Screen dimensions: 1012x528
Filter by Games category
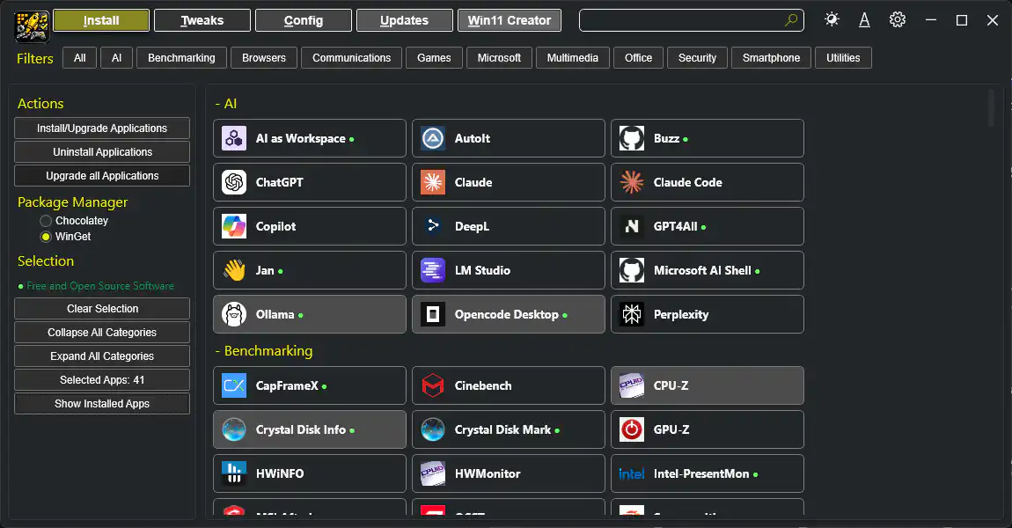(x=434, y=57)
